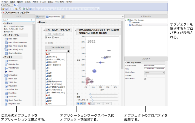The image size is (195, 123).
Task: Select H Splitter Box container object
Action: click(12, 104)
